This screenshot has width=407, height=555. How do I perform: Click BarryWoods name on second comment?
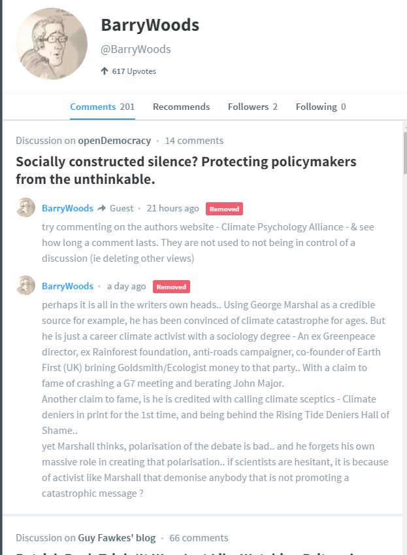point(67,286)
